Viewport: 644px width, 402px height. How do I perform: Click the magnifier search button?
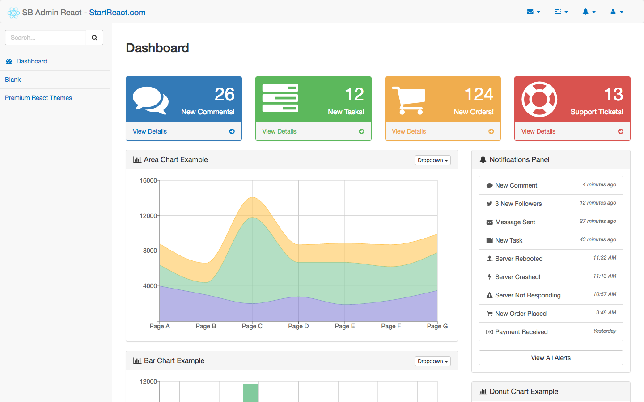point(94,38)
